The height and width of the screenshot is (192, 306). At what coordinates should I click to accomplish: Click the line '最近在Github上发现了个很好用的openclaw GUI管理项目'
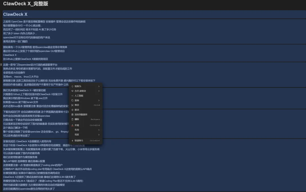pyautogui.click(x=34, y=51)
